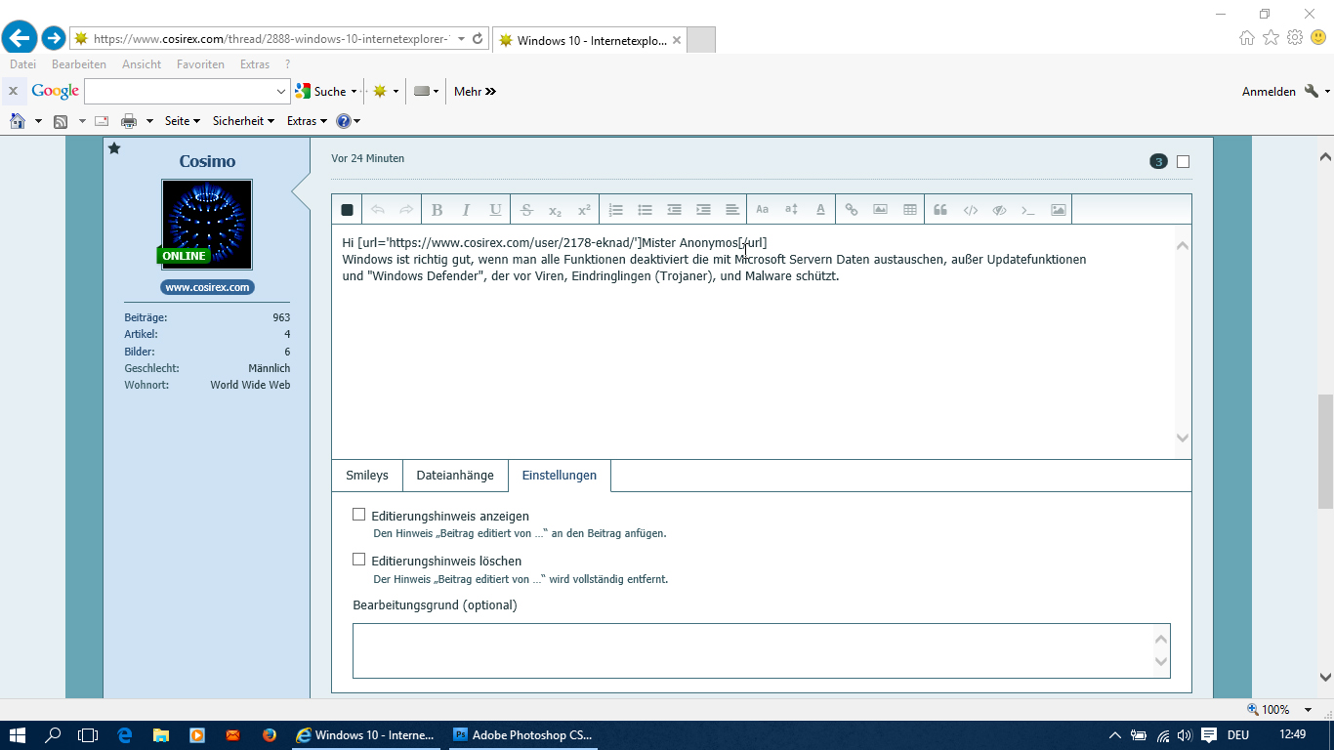Image resolution: width=1334 pixels, height=750 pixels.
Task: Expand the print options arrow
Action: coord(149,121)
